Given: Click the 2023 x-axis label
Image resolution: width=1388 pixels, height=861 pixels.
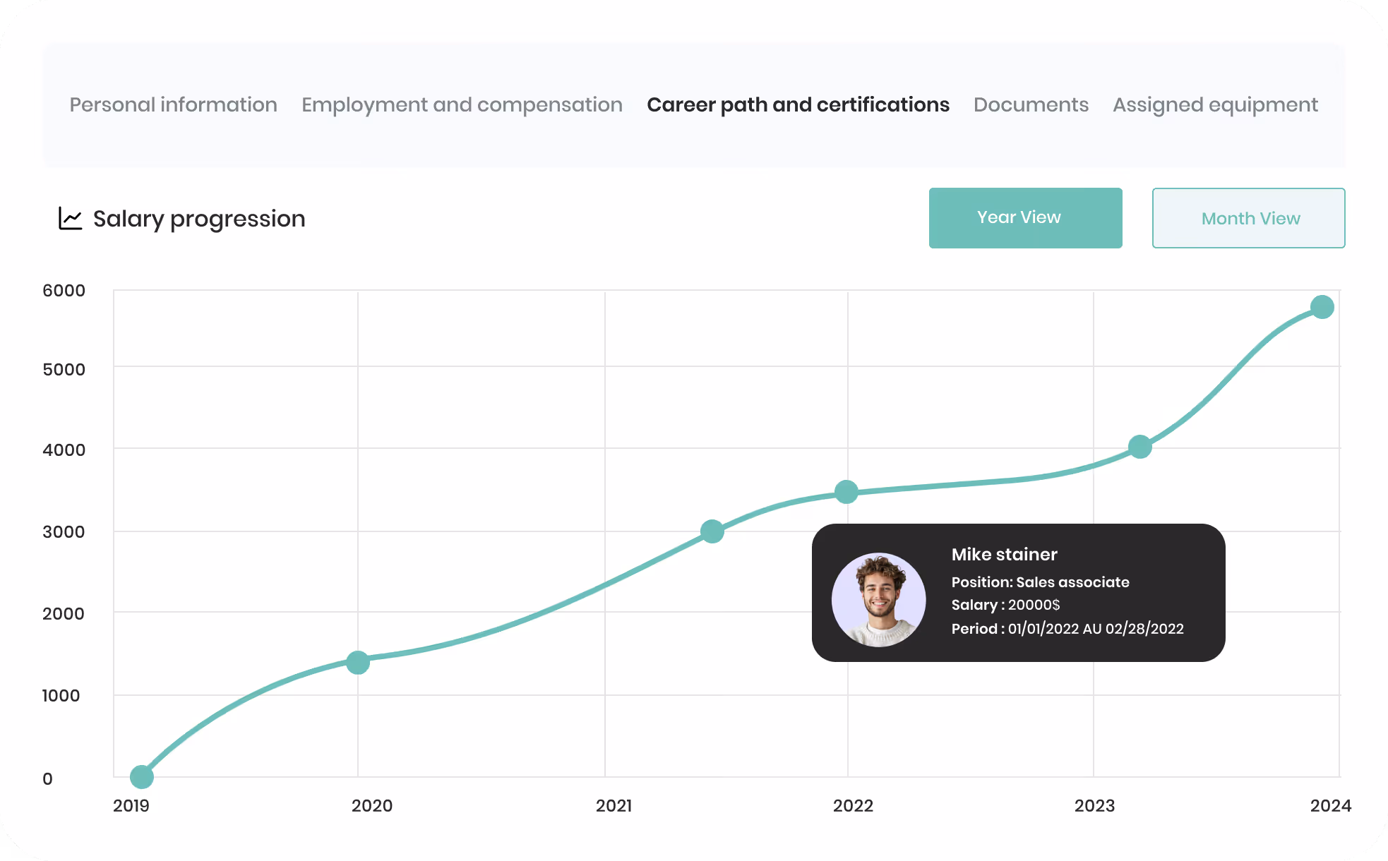Looking at the screenshot, I should 1095,805.
